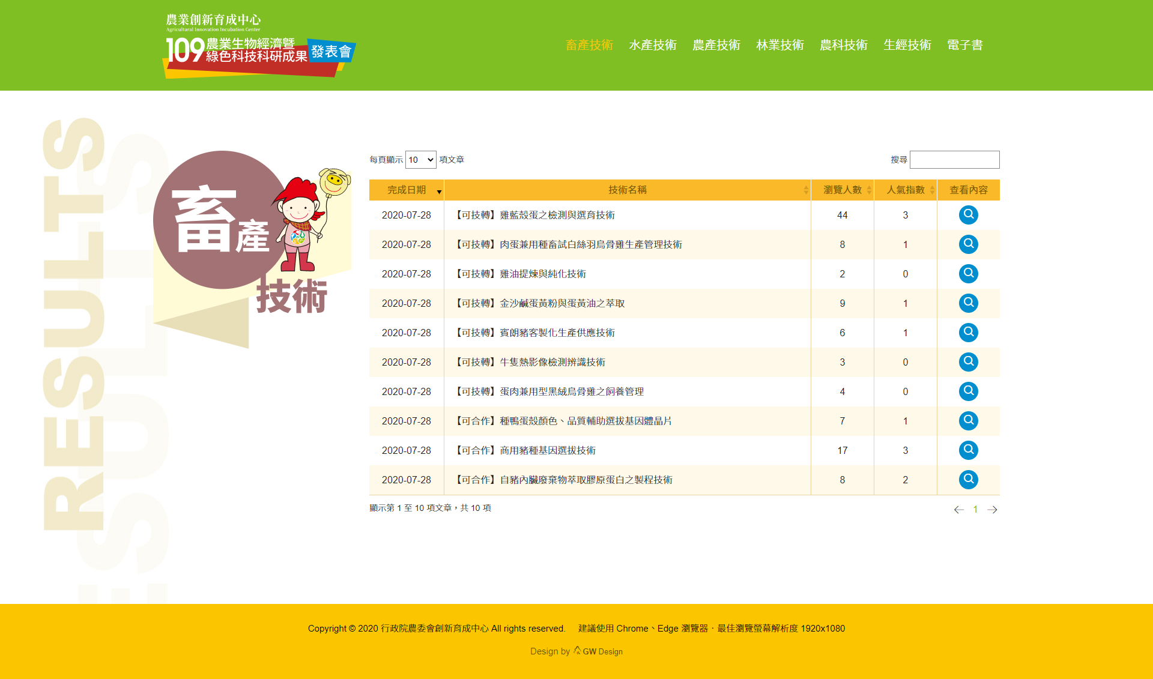Sort by 人氣指數 column

906,190
